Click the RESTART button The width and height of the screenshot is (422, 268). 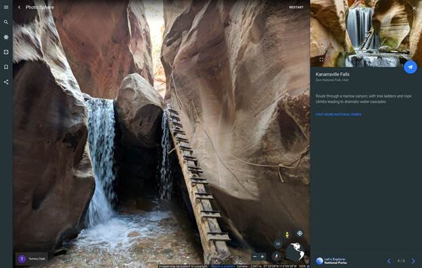[x=296, y=7]
